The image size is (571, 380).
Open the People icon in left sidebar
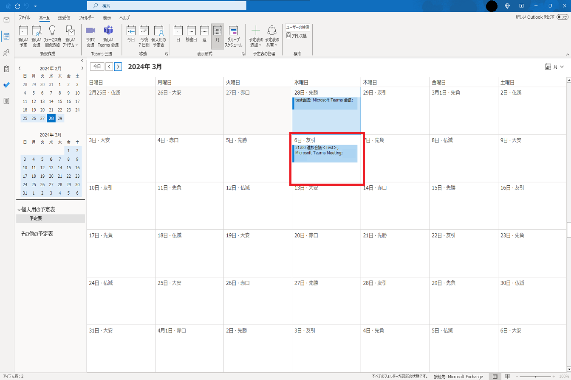click(x=6, y=53)
